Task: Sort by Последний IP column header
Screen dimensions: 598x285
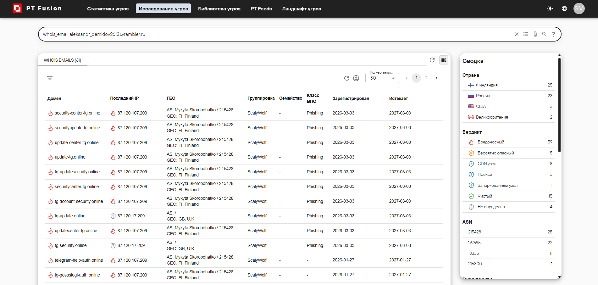Action: tap(124, 98)
